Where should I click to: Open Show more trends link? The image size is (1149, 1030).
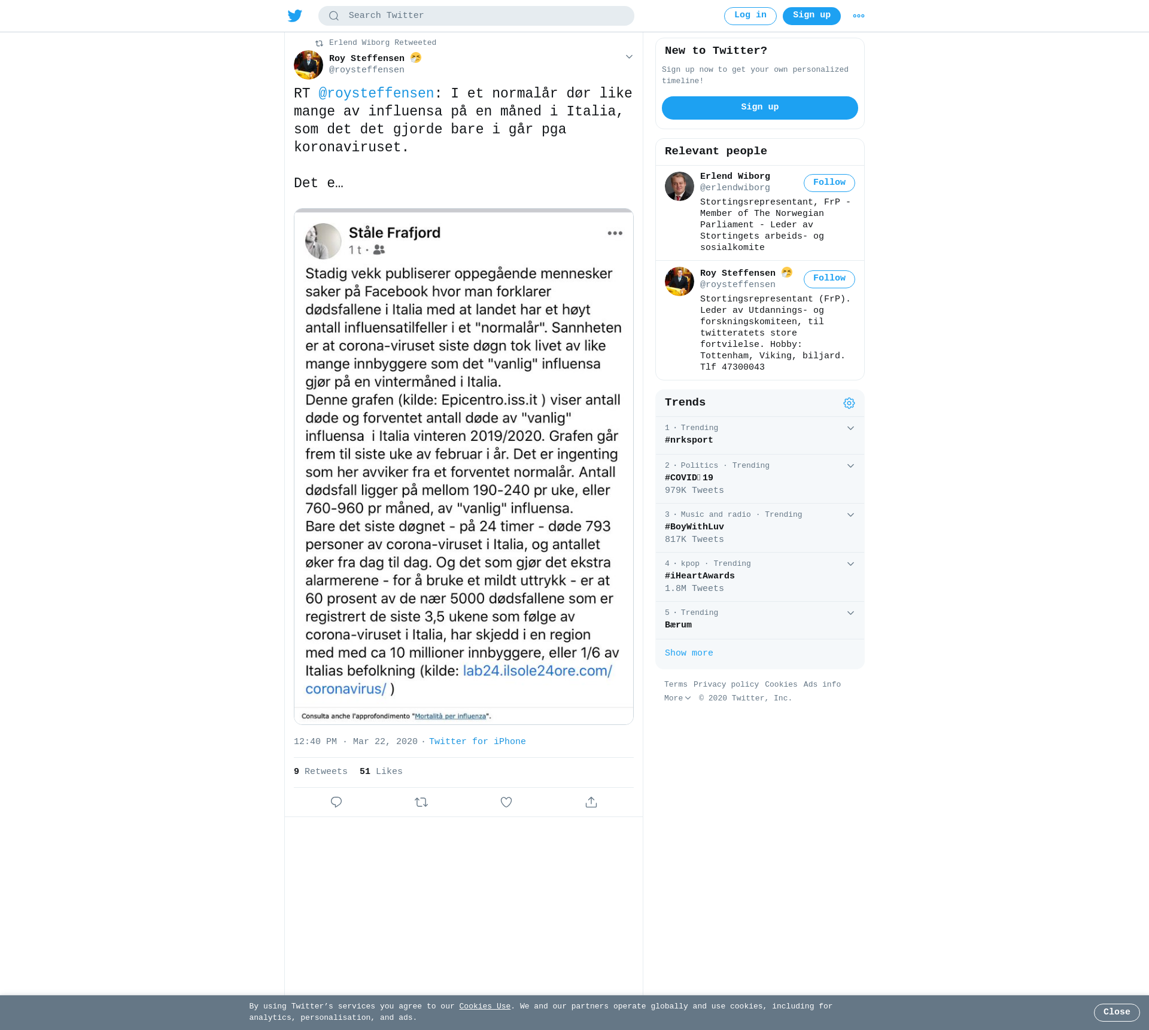coord(689,653)
